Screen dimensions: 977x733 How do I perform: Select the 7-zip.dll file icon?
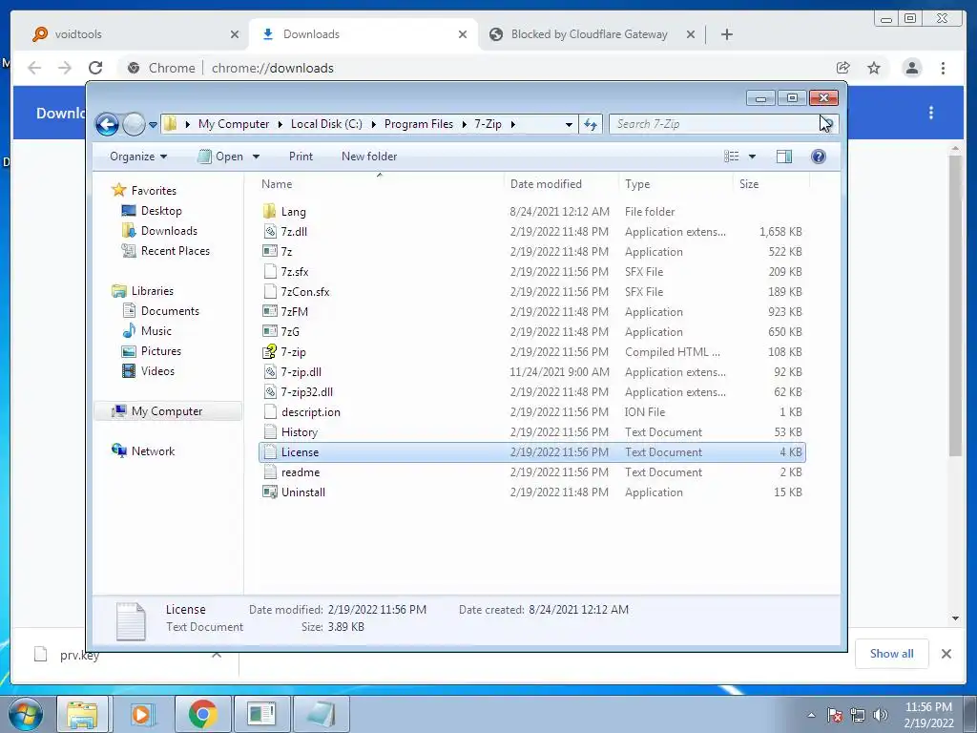click(x=269, y=371)
